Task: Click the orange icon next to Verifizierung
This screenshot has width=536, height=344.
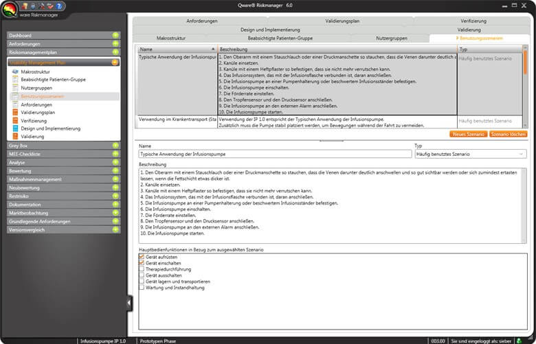Action: pos(15,121)
